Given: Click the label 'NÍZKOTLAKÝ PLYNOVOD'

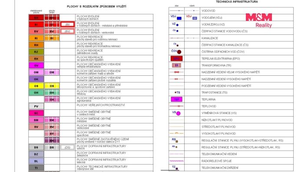Looking at the screenshot, I should point(217,120).
